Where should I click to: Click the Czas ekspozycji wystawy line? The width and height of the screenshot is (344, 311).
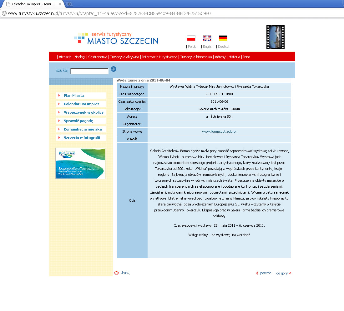pyautogui.click(x=219, y=225)
